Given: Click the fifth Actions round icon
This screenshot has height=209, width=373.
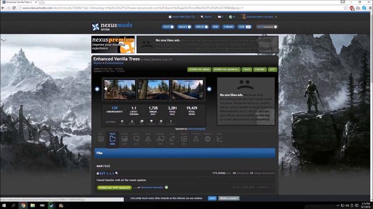Looking at the screenshot, I should point(161,122).
